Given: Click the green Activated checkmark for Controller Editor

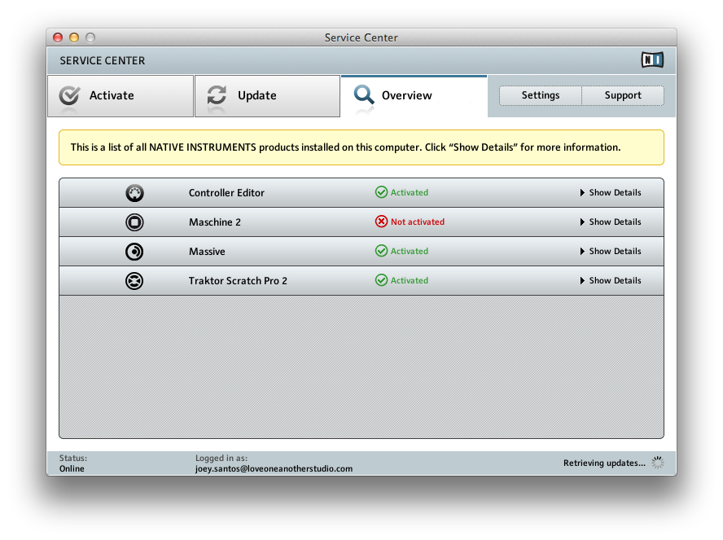Looking at the screenshot, I should click(x=381, y=192).
